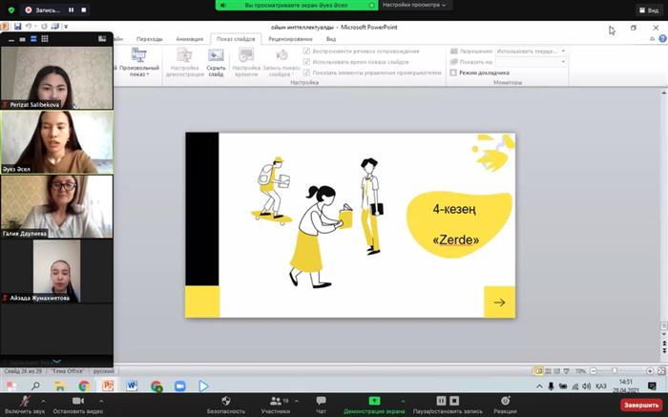This screenshot has height=417, width=668.
Task: Enable Режим докладчика checkbox
Action: [454, 73]
